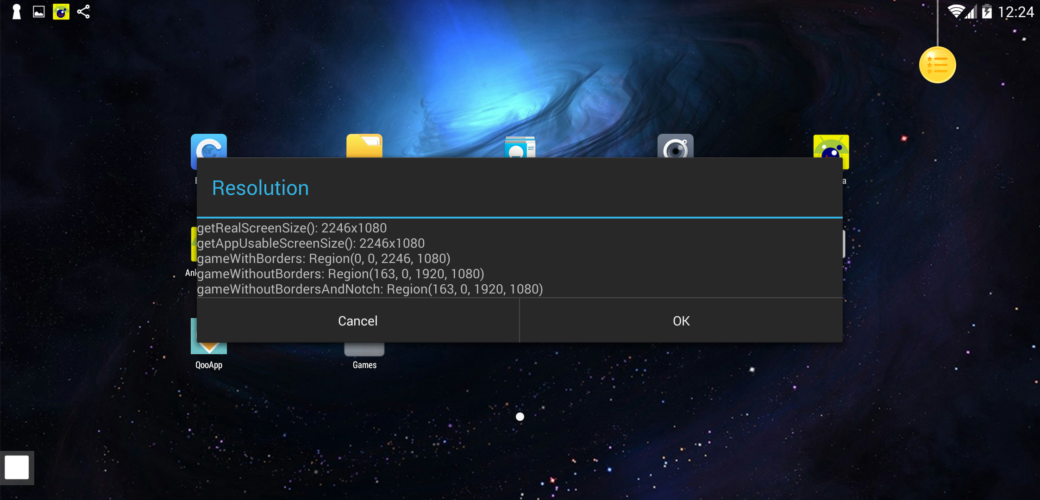Screen dimensions: 1040x500
Task: Tap the keyhole icon in status bar
Action: pyautogui.click(x=17, y=12)
